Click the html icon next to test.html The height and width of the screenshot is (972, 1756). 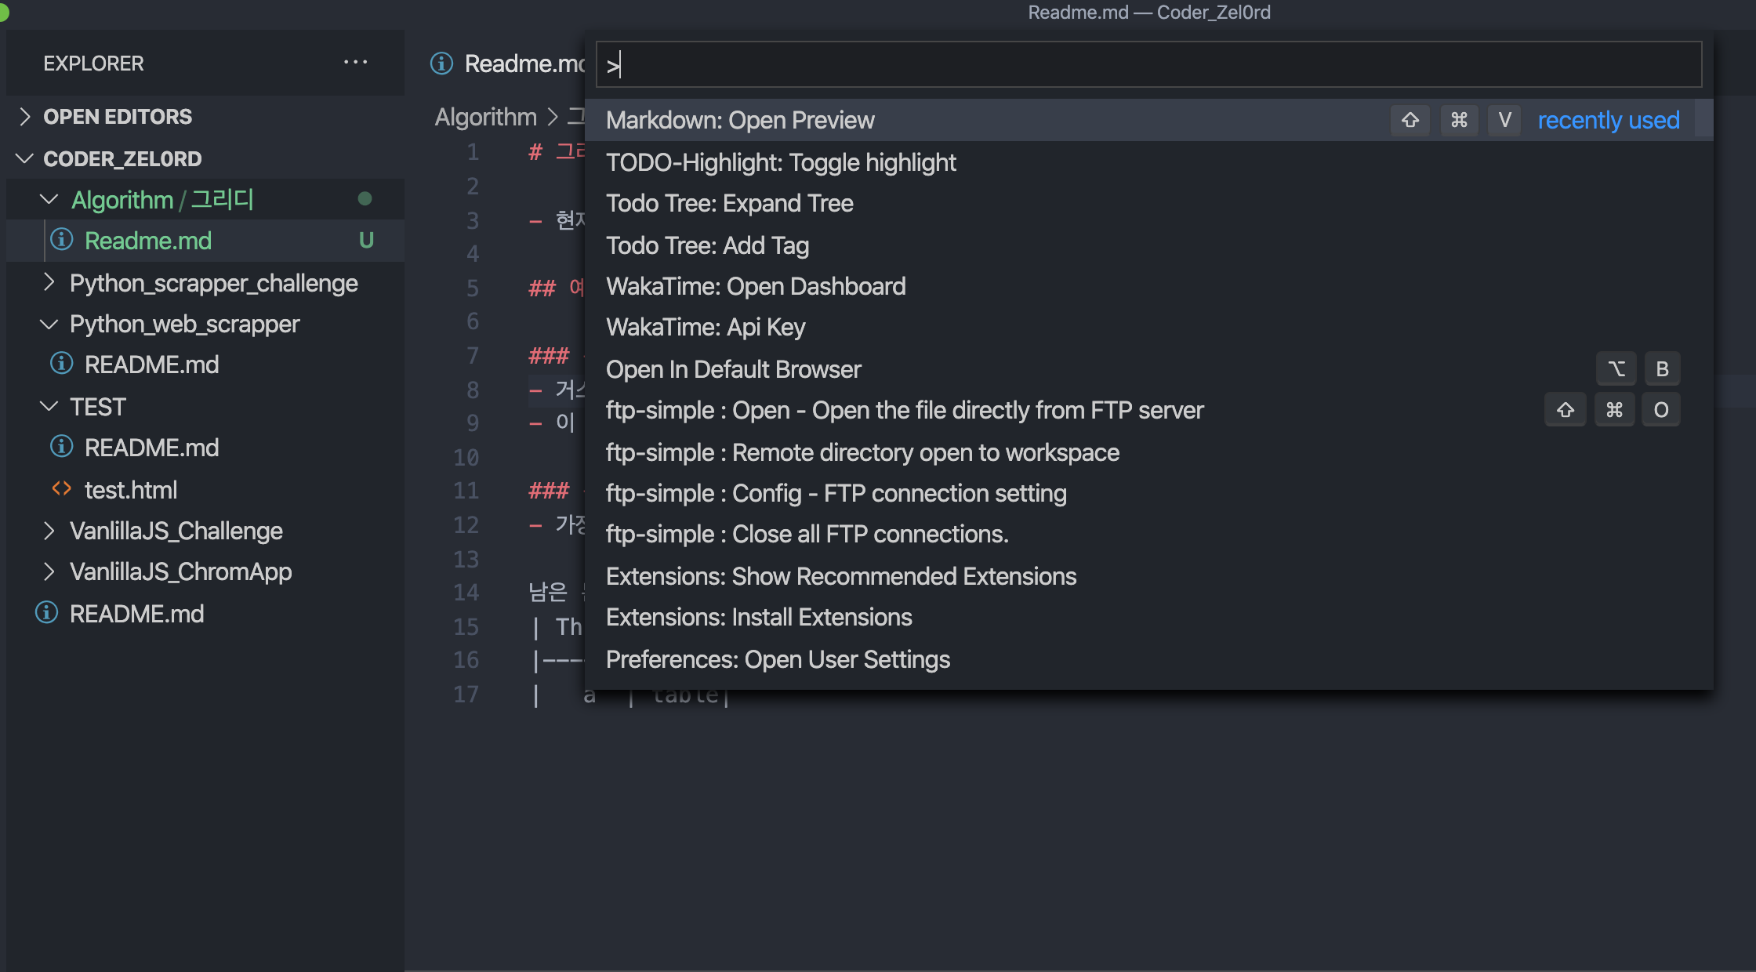tap(61, 490)
